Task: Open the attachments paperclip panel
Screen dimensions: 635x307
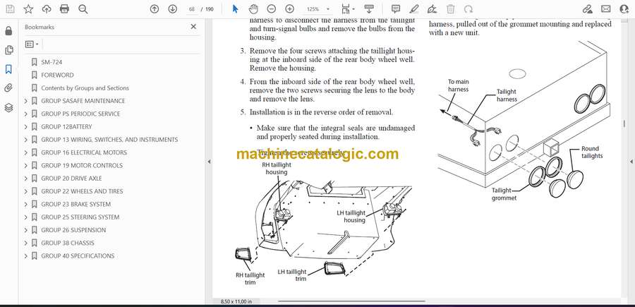Action: click(9, 88)
